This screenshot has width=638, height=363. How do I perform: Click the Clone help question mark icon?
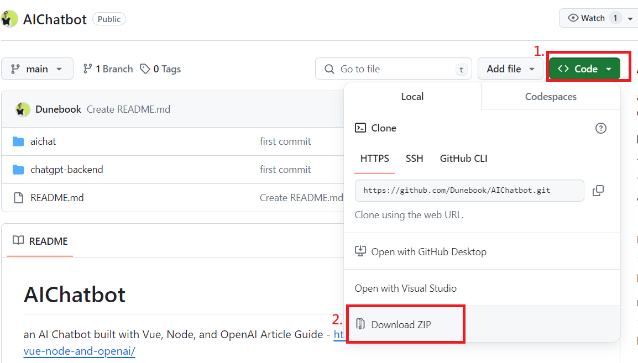[600, 128]
